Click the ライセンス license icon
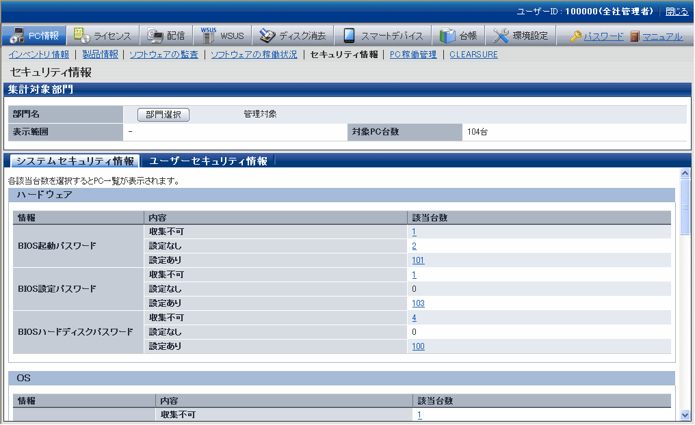 (x=81, y=36)
